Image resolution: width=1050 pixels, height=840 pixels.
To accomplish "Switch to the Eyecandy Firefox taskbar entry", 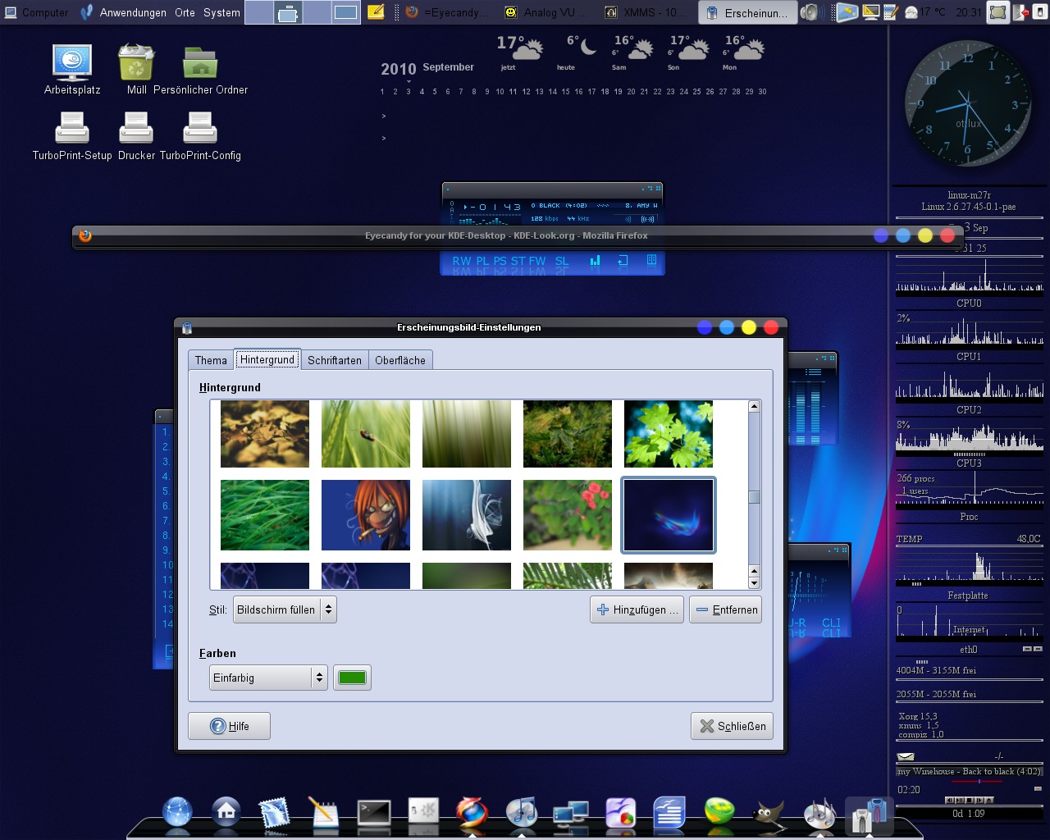I will (448, 12).
